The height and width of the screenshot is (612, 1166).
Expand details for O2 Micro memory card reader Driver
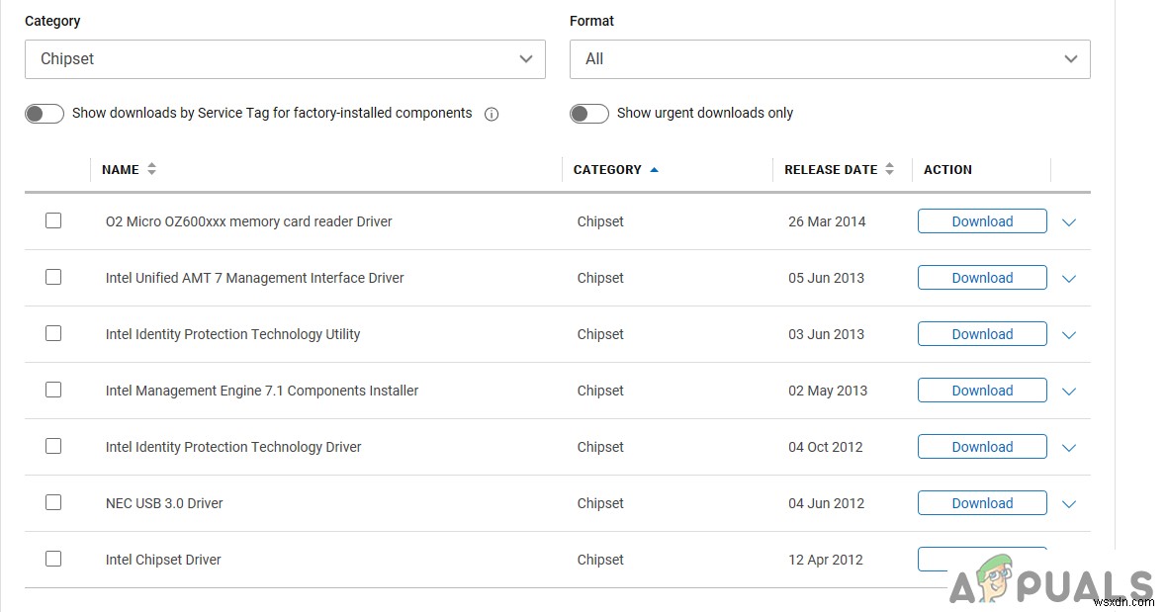(x=1068, y=222)
